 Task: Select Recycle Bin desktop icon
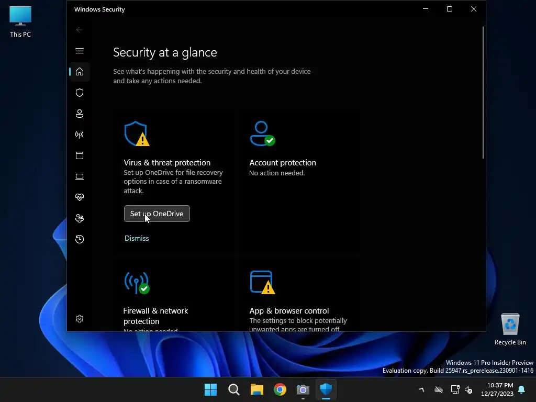(510, 329)
